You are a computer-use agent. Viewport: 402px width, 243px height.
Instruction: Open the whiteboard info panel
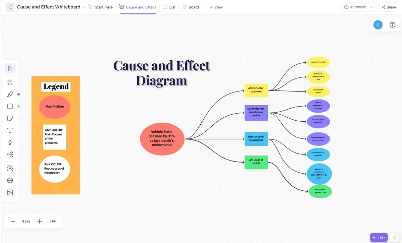click(393, 25)
